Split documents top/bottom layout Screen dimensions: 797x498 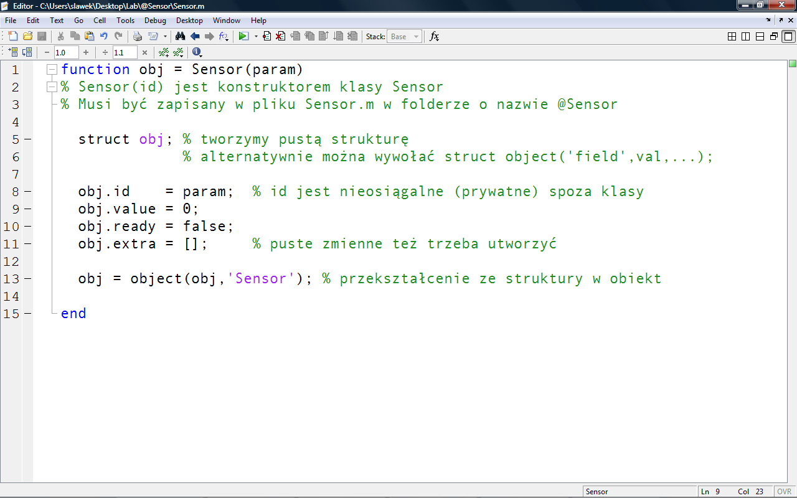click(x=760, y=37)
